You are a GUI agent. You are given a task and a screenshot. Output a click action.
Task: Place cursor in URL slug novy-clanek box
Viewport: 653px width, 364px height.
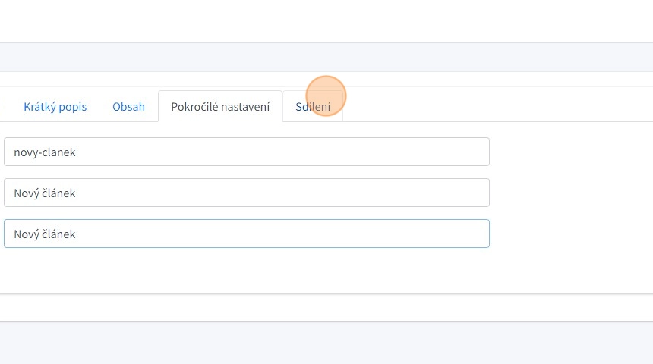point(246,152)
